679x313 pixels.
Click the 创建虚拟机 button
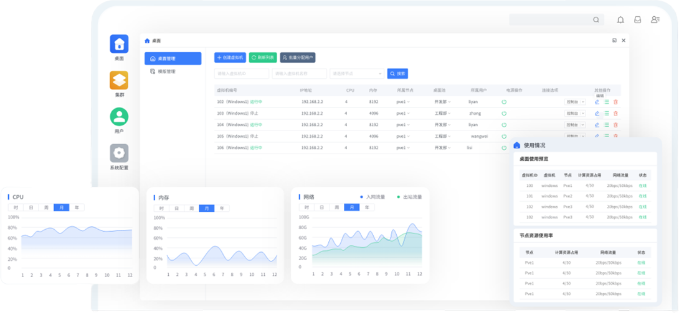click(x=230, y=57)
